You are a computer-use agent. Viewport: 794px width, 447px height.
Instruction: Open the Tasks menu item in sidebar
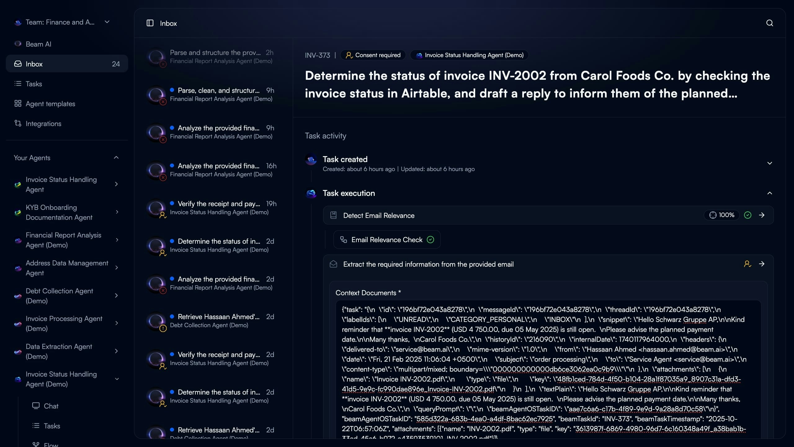(33, 84)
